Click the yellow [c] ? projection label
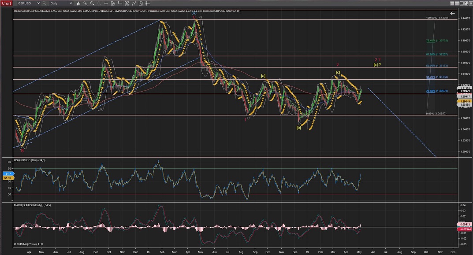Viewport: 473px width, 255px height. (377, 64)
